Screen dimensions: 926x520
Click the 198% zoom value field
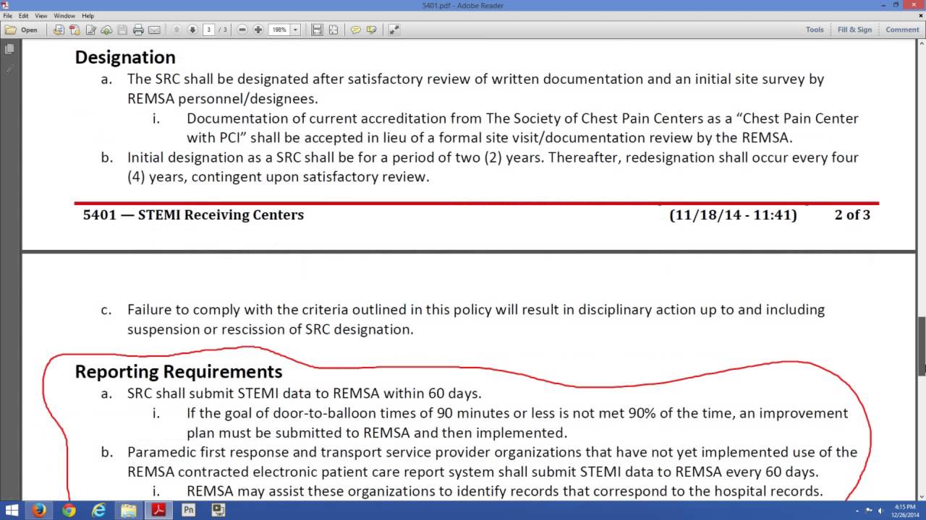point(279,30)
